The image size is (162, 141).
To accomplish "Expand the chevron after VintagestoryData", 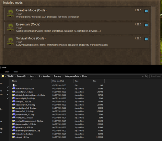I will [x=80, y=76].
